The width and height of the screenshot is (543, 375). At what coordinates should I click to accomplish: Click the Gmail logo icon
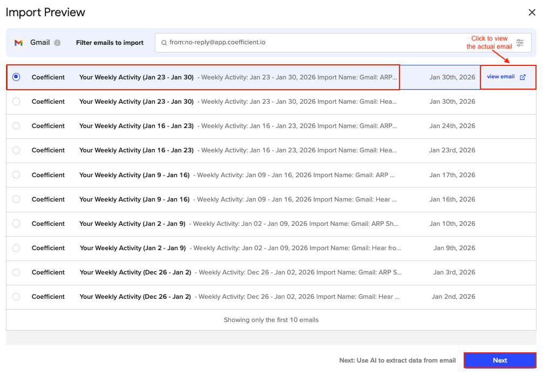[18, 43]
